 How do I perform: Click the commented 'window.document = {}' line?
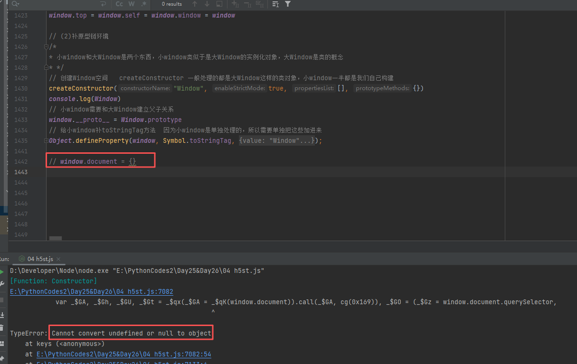[93, 161]
